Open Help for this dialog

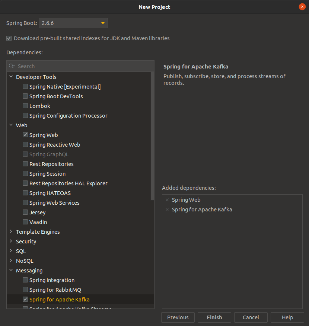click(287, 317)
